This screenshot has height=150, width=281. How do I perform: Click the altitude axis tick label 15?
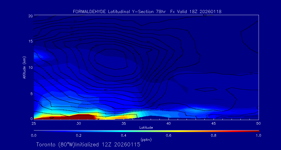click(30, 41)
